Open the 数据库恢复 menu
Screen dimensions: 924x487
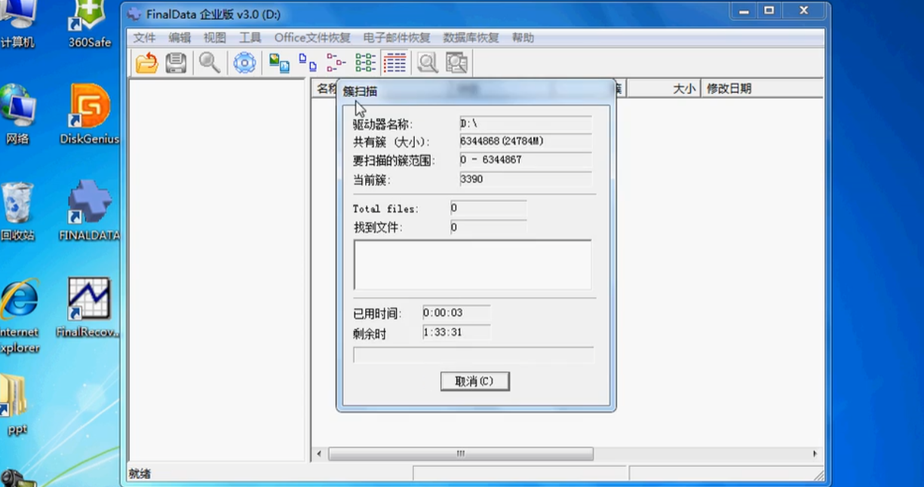coord(471,38)
